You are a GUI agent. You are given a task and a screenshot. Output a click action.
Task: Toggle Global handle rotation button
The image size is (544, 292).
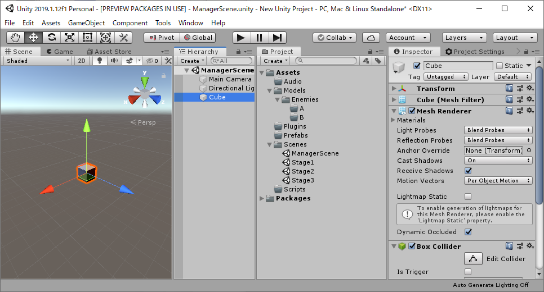[198, 38]
